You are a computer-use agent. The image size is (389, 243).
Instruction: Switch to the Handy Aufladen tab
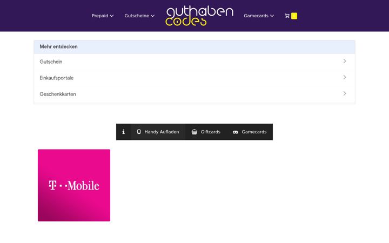(x=158, y=132)
